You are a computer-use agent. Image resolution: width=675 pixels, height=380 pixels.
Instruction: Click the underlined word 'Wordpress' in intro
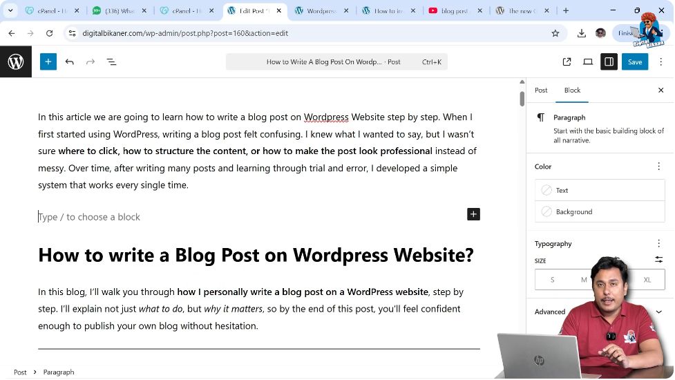click(326, 117)
